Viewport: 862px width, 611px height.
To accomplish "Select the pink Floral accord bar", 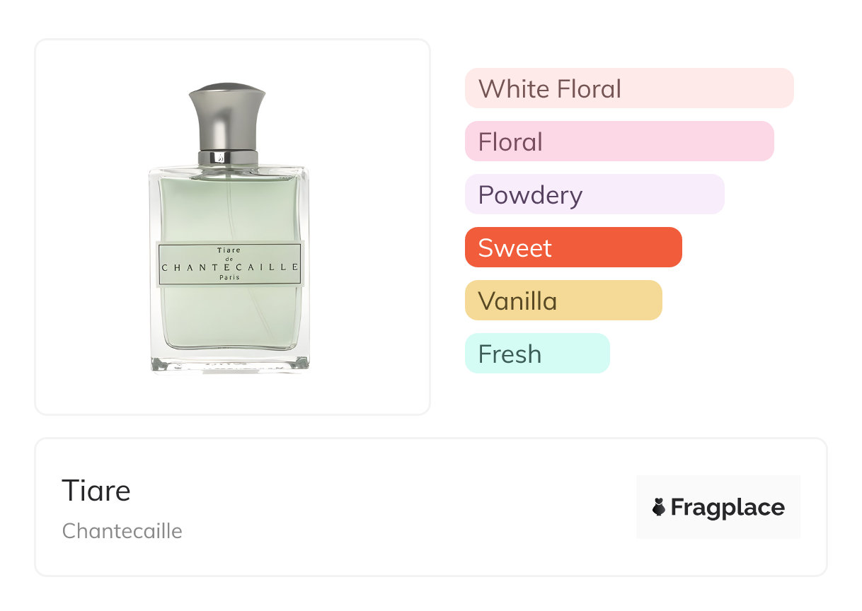I will 619,141.
